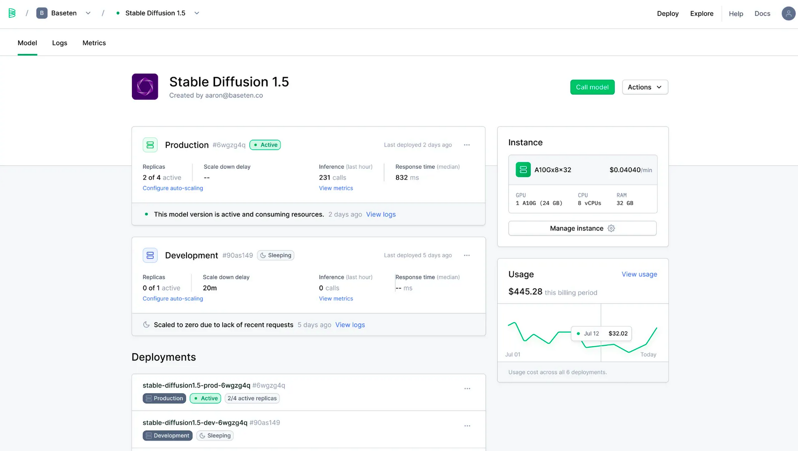
Task: Click the Manage instance button
Action: tap(582, 228)
